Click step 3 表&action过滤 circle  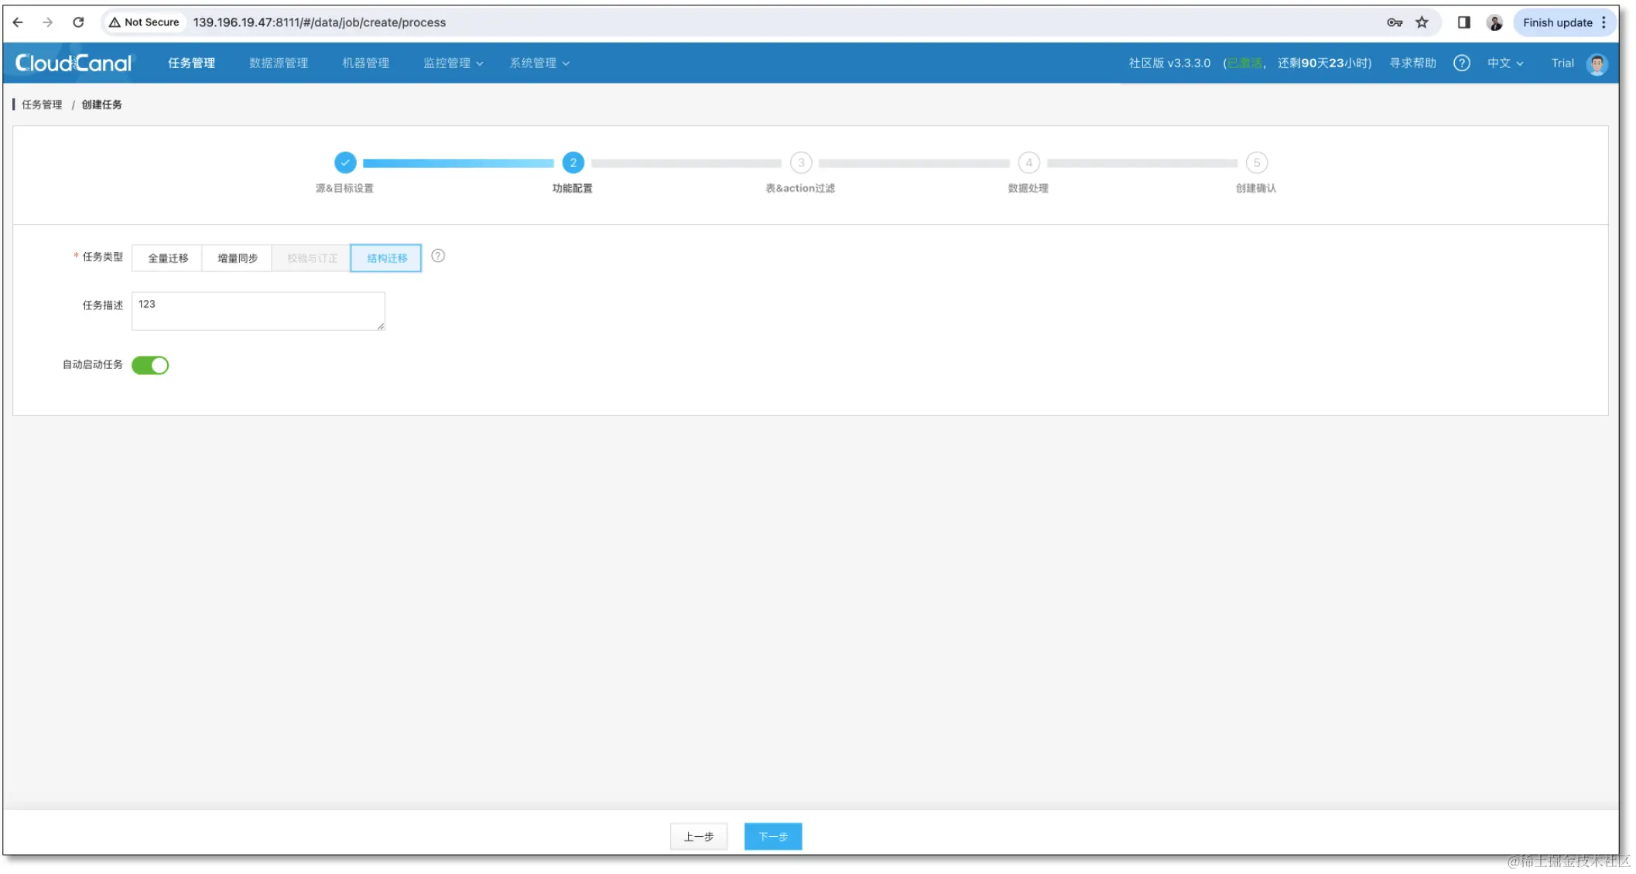pyautogui.click(x=801, y=163)
